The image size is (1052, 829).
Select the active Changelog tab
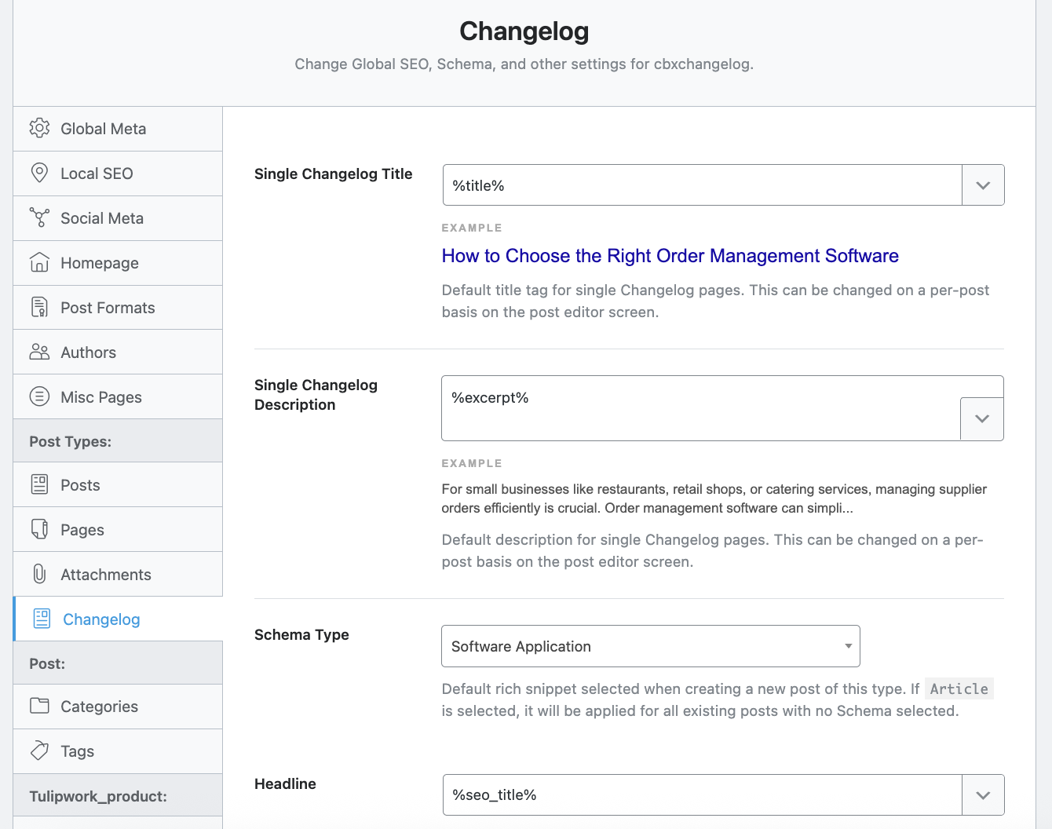click(118, 619)
